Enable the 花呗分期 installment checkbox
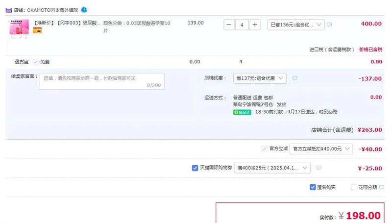The width and height of the screenshot is (392, 223). tap(354, 187)
